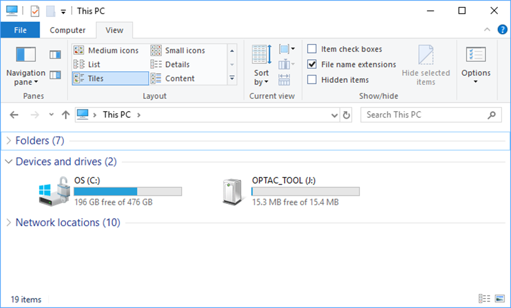511x308 pixels.
Task: Click the Back navigation arrow
Action: click(14, 114)
